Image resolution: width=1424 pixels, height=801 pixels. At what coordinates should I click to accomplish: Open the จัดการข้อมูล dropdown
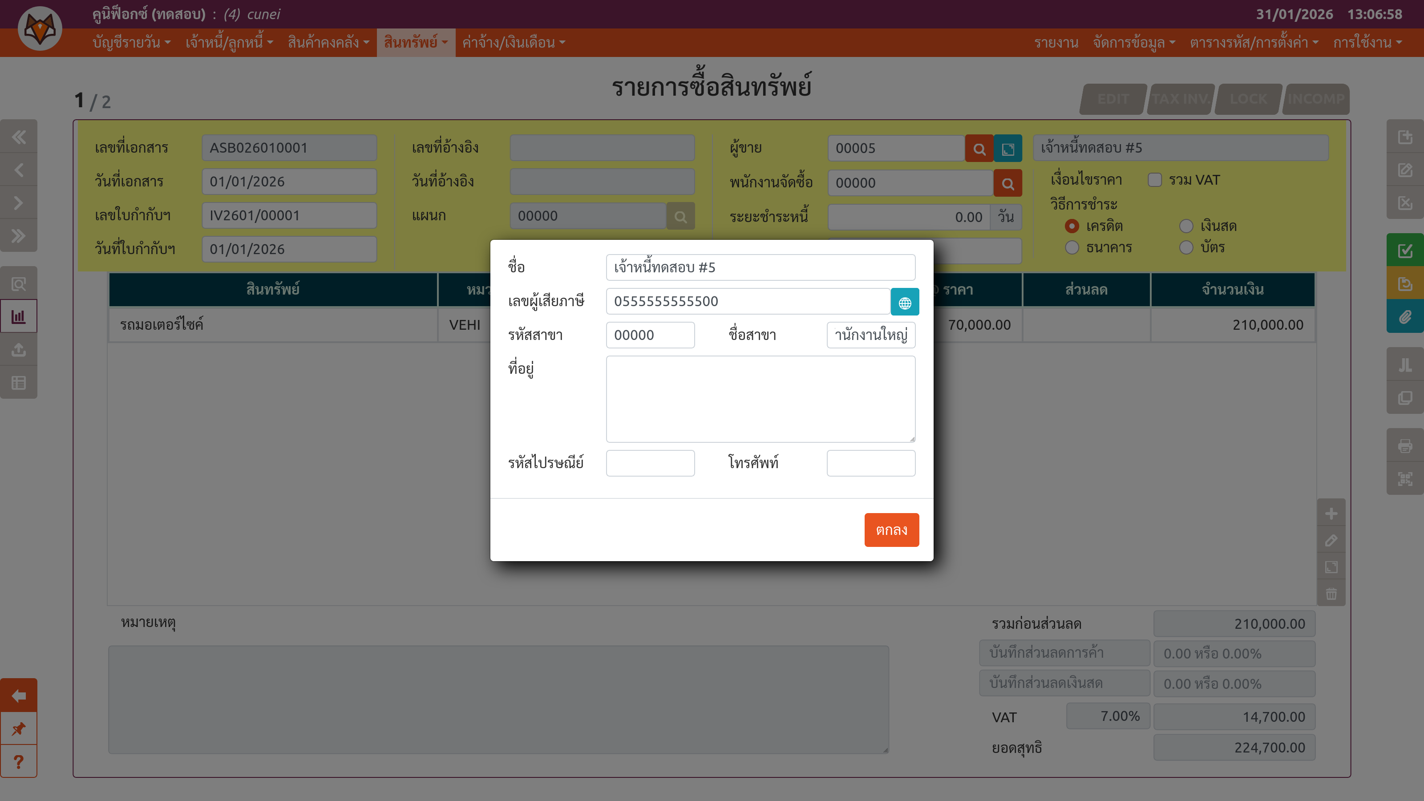coord(1133,43)
